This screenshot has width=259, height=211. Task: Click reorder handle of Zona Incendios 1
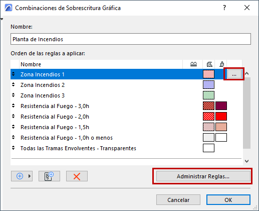[14, 74]
